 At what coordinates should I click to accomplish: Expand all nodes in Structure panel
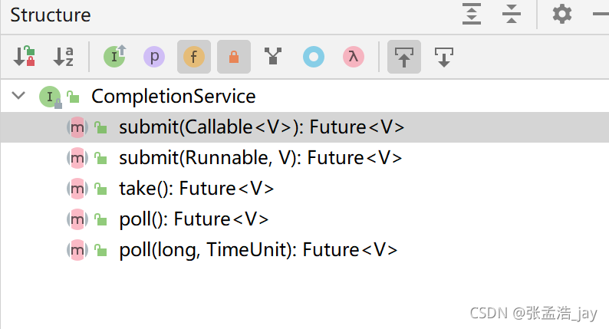(472, 14)
